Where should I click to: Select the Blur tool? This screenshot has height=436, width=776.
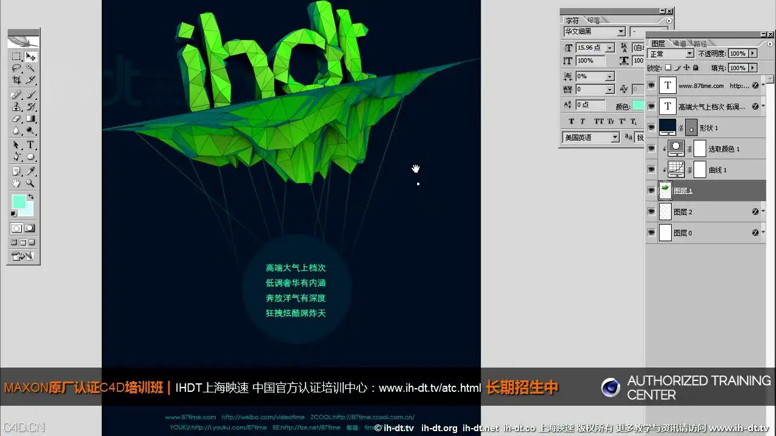(x=16, y=130)
